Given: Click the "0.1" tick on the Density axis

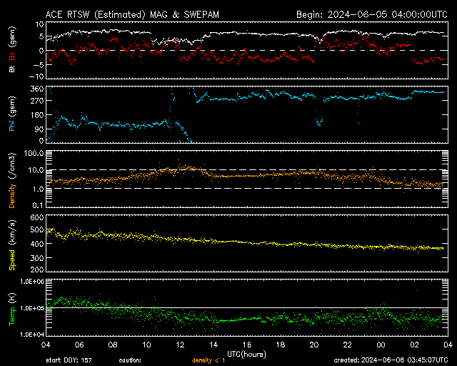Looking at the screenshot, I should tap(37, 205).
